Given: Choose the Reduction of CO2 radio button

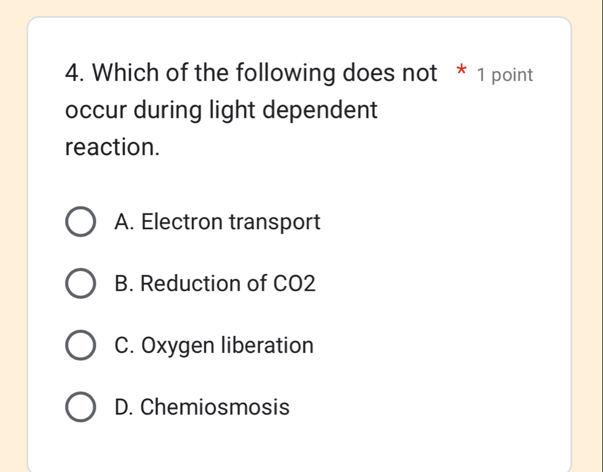Looking at the screenshot, I should point(81,284).
